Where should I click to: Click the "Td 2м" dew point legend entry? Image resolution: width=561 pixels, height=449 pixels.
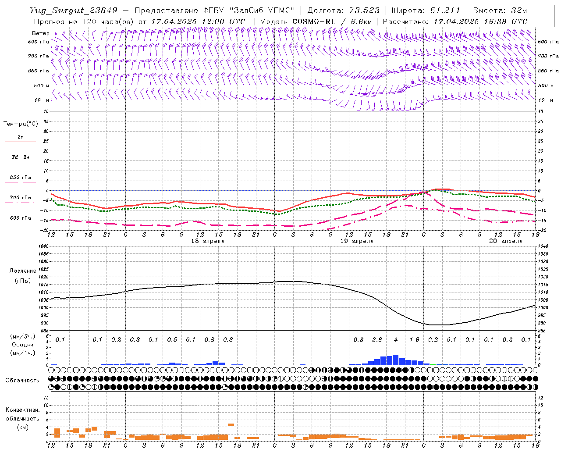point(20,157)
